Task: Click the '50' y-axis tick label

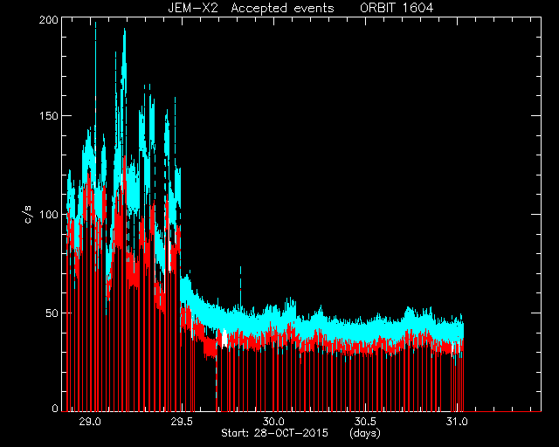Action: click(x=52, y=313)
